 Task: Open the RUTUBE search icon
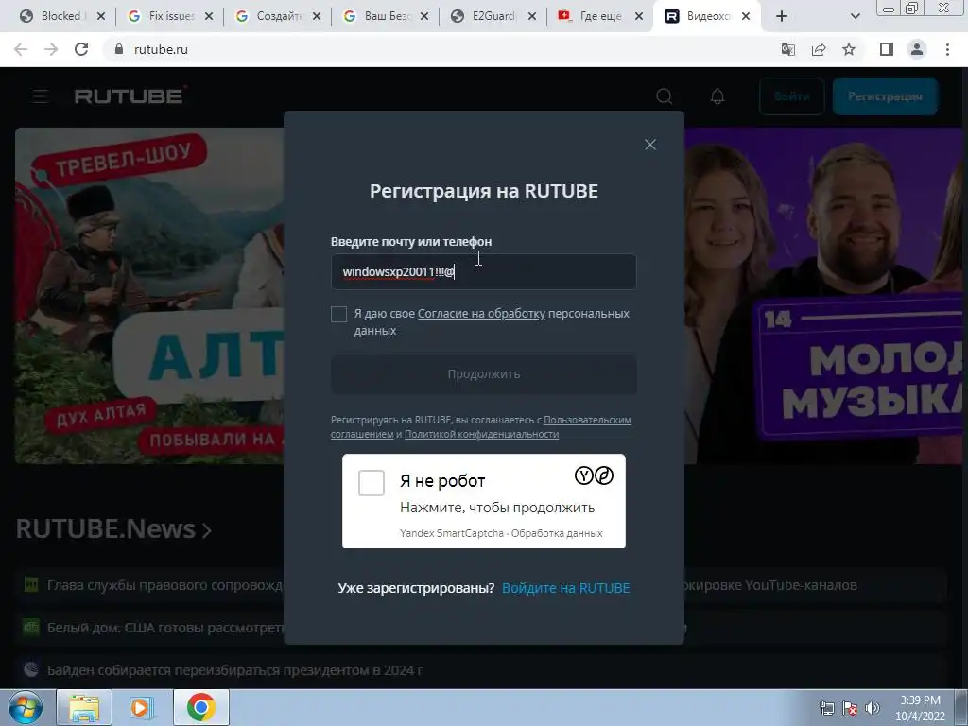point(665,96)
